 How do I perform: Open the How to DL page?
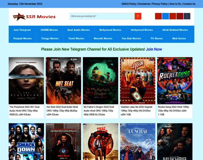[x=175, y=4]
